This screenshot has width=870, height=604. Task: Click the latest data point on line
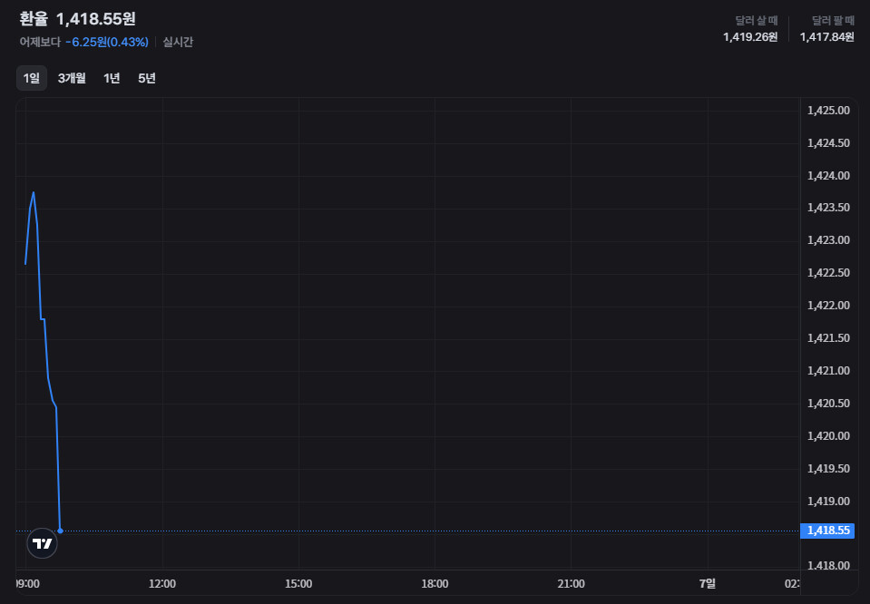tap(61, 531)
